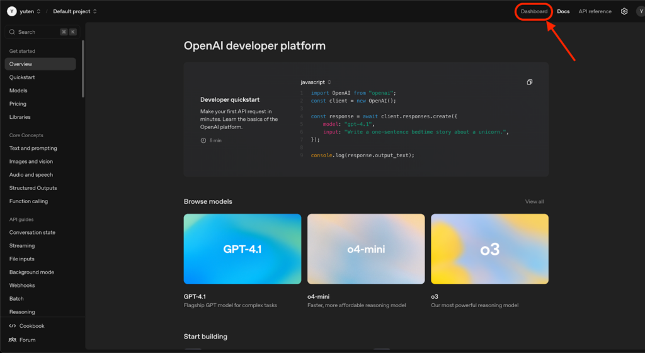The height and width of the screenshot is (353, 645).
Task: Click the Developer quickstart heading
Action: click(x=229, y=100)
